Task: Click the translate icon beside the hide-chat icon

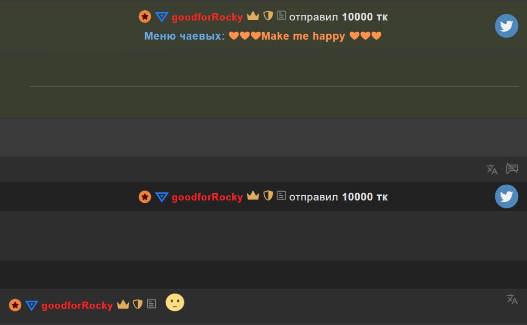Action: 492,169
